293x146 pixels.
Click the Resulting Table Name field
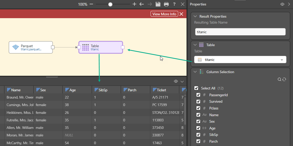[x=240, y=32]
